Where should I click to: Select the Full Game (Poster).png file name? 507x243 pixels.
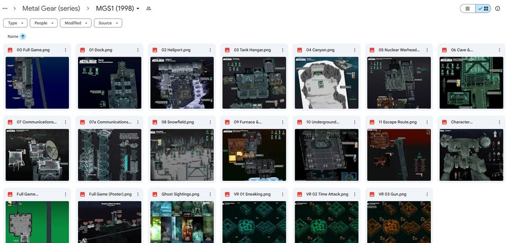pos(110,195)
